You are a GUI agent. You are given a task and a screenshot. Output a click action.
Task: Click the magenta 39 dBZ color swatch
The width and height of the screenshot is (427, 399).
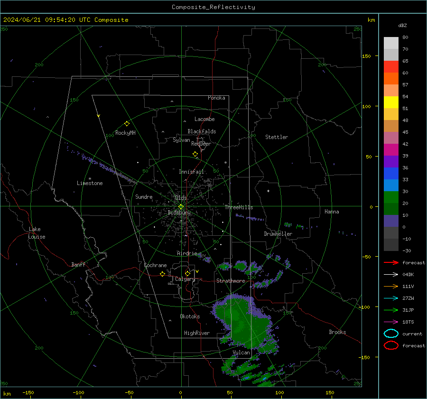(391, 150)
